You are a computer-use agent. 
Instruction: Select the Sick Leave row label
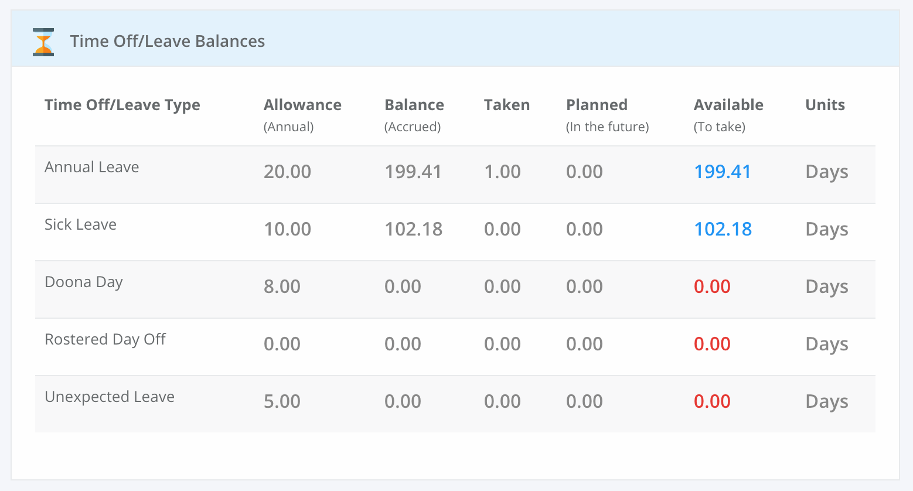[x=81, y=224]
